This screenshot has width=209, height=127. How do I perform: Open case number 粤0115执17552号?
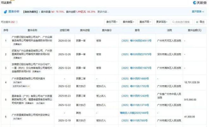pos(137,86)
